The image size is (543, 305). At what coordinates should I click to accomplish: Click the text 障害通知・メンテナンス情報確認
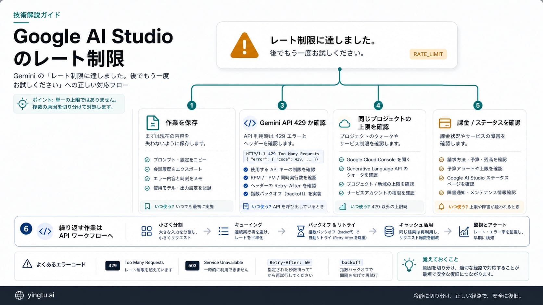(481, 193)
